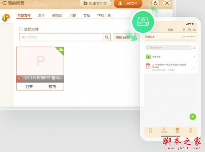
Task: Click the green cloud drive circle icon
Action: tap(143, 22)
